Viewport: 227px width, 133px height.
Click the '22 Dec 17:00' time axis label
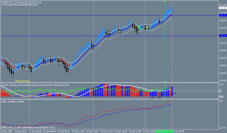135,132
